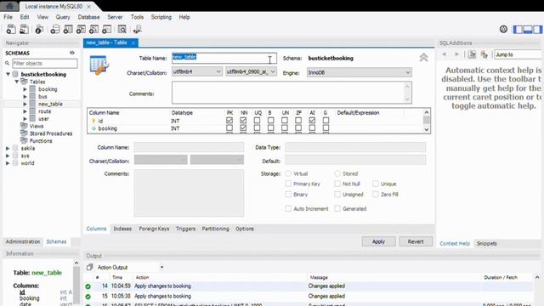The height and width of the screenshot is (306, 544).
Task: Collapse the table header double-chevron icon
Action: [x=423, y=58]
